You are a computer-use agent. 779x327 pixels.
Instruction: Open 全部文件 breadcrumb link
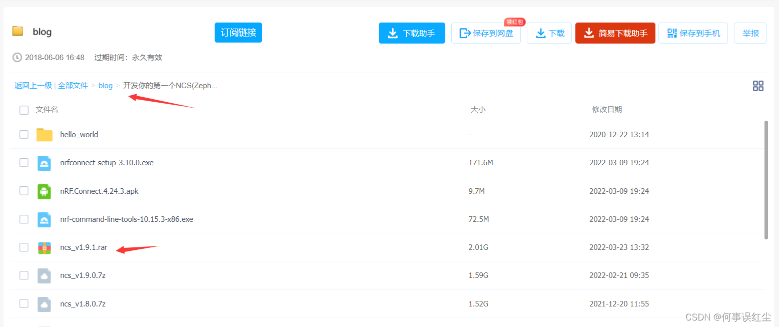(x=73, y=86)
